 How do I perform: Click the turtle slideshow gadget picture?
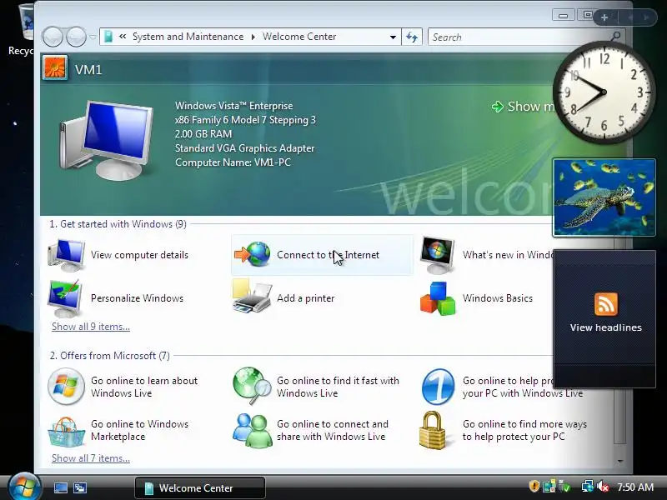(604, 197)
